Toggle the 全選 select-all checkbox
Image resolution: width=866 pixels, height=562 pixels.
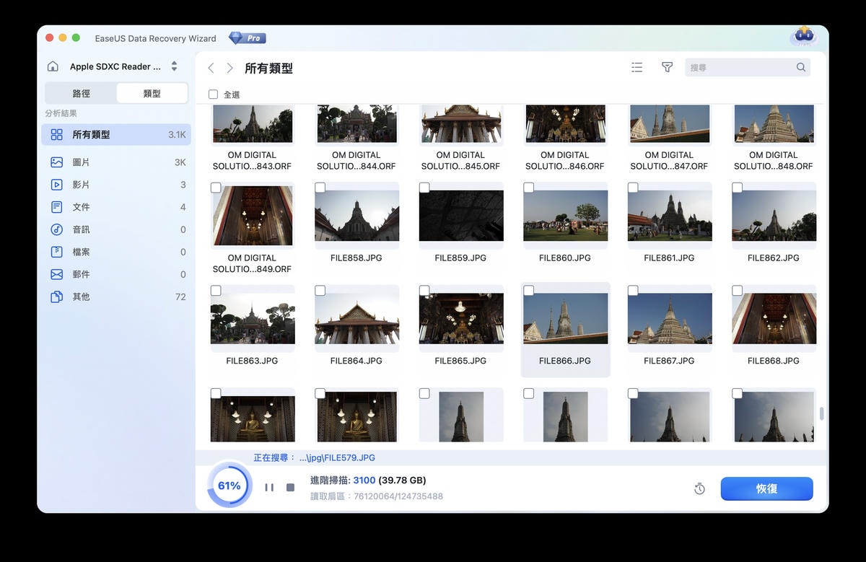click(213, 95)
